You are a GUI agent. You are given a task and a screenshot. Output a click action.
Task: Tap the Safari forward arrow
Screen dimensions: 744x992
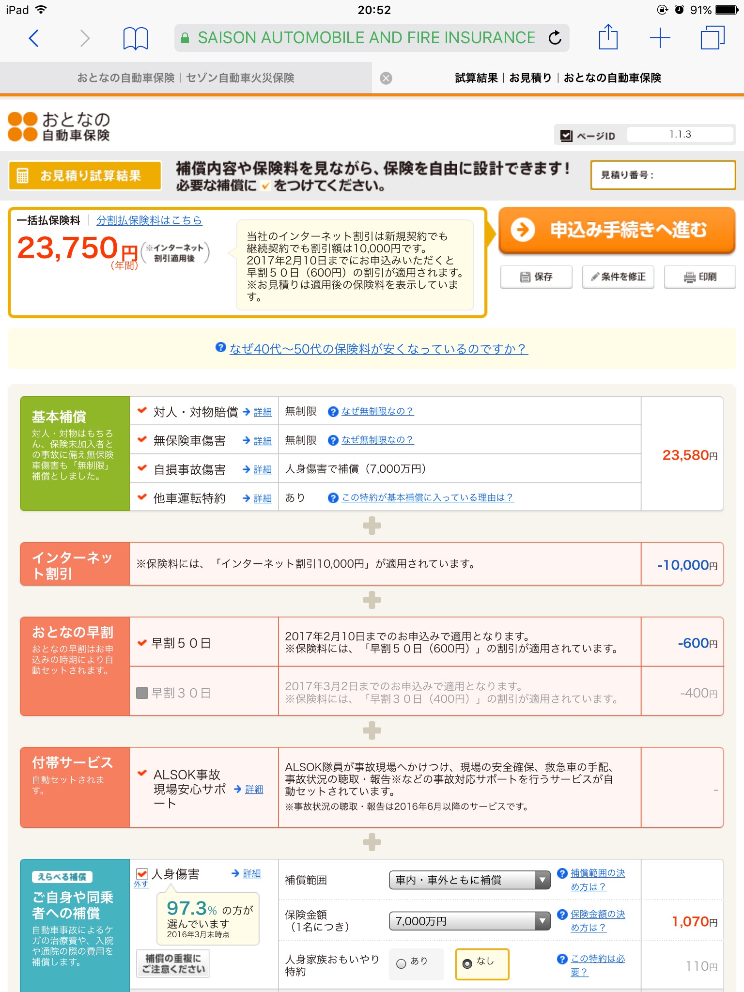[x=85, y=38]
